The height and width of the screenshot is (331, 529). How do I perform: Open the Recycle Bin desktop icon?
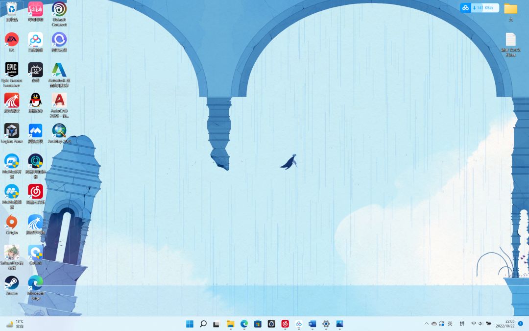11,9
